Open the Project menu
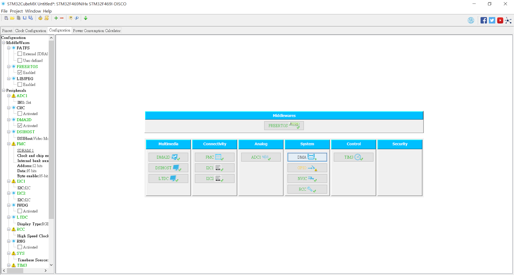The width and height of the screenshot is (514, 275). [x=16, y=11]
